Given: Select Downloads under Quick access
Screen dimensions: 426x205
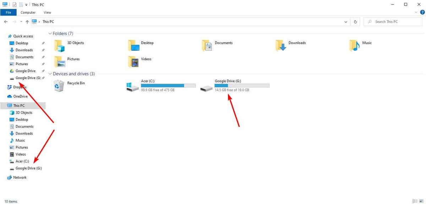Looking at the screenshot, I should (24, 50).
